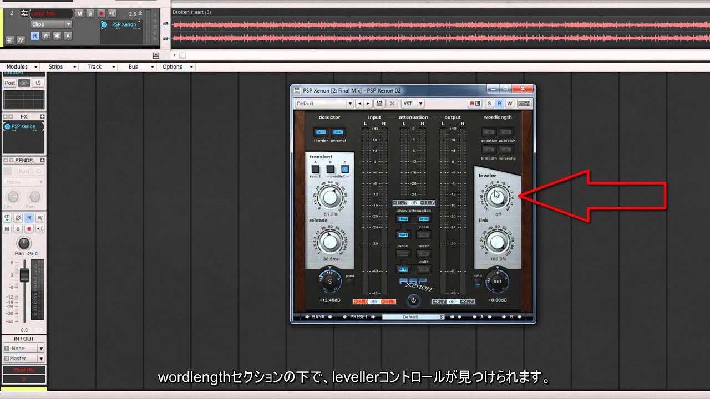710x399 pixels.
Task: Open the ACT learn icon in plugin header
Action: (x=475, y=104)
